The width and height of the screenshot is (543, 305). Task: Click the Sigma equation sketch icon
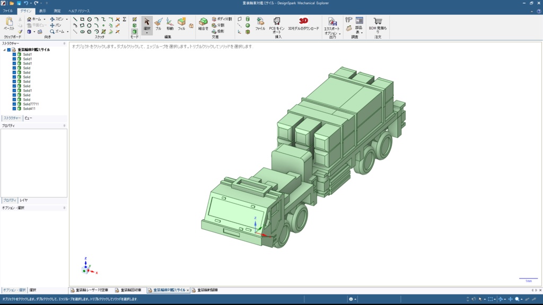tap(124, 20)
